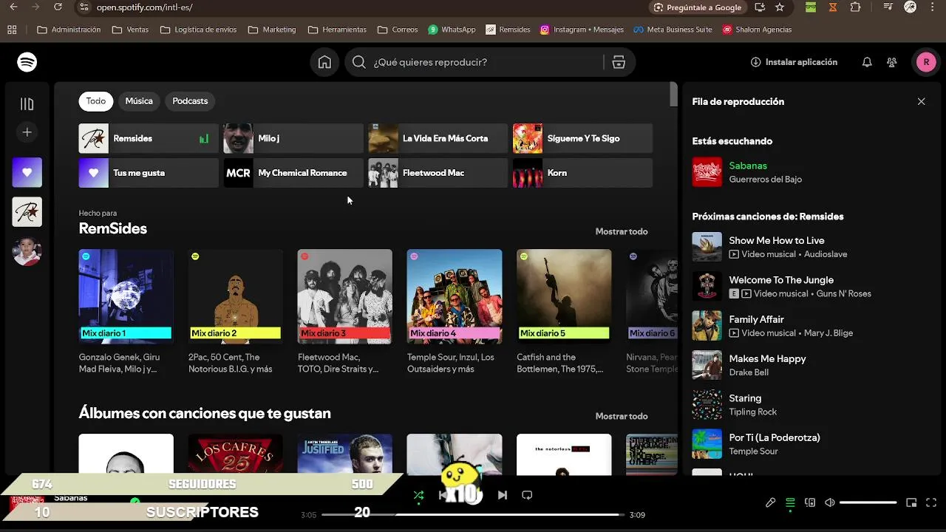
Task: Enter fullscreen player mode
Action: (931, 502)
